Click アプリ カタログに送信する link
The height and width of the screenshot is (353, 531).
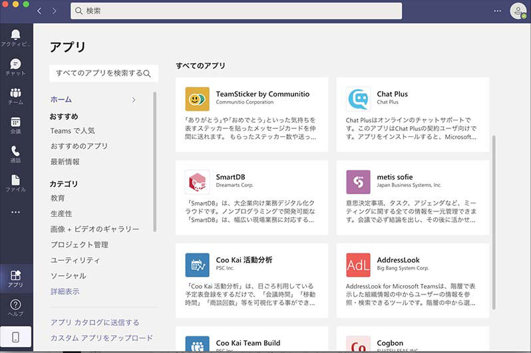pyautogui.click(x=94, y=322)
